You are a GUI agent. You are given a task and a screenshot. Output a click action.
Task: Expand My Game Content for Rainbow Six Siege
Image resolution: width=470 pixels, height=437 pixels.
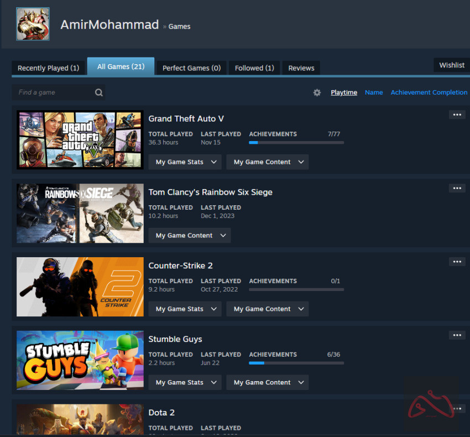pos(190,236)
